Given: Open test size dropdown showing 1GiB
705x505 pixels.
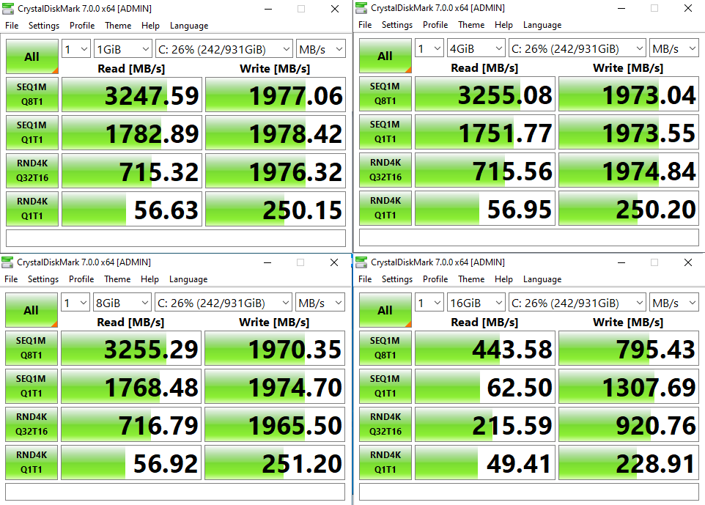Looking at the screenshot, I should click(x=122, y=49).
